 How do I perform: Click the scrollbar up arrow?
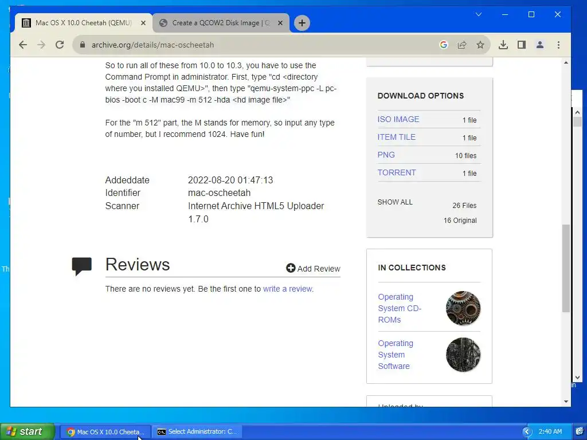(x=566, y=62)
